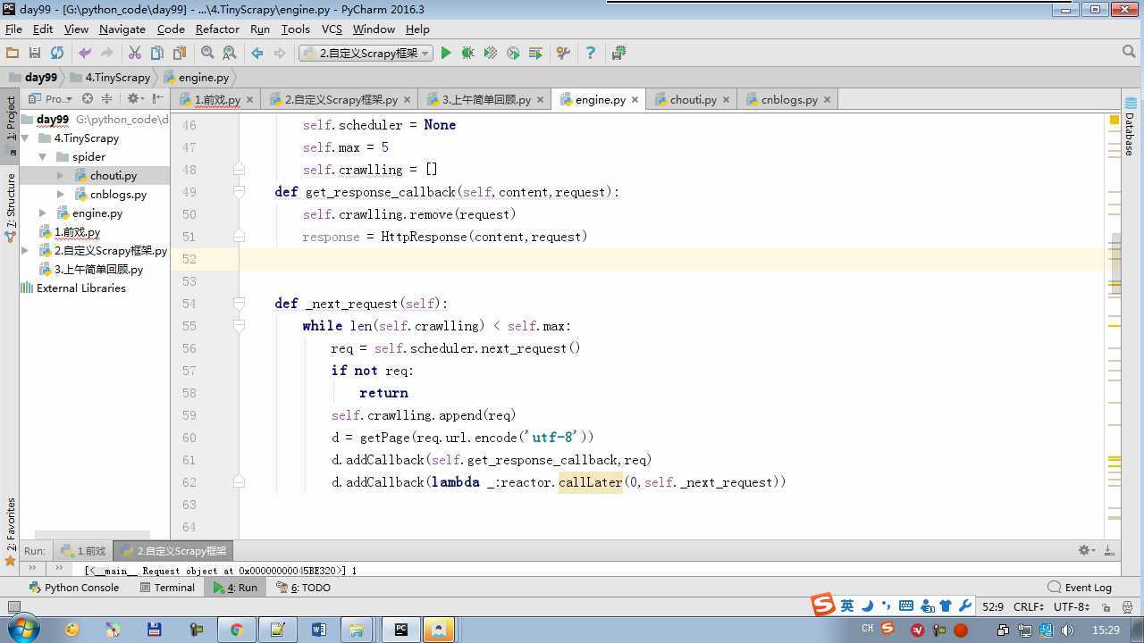
Task: Open Project panel gear settings
Action: tap(134, 99)
